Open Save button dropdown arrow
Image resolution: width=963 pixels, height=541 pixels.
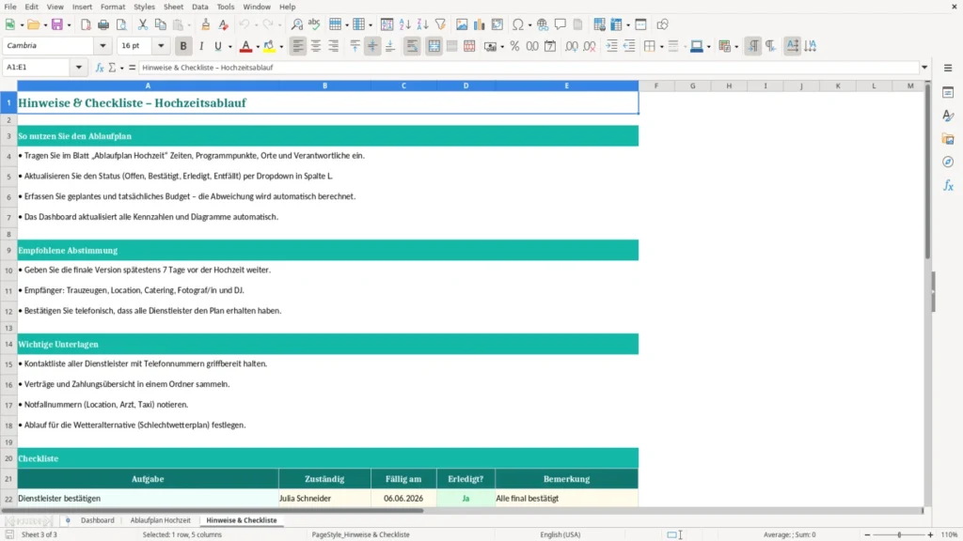coord(69,25)
